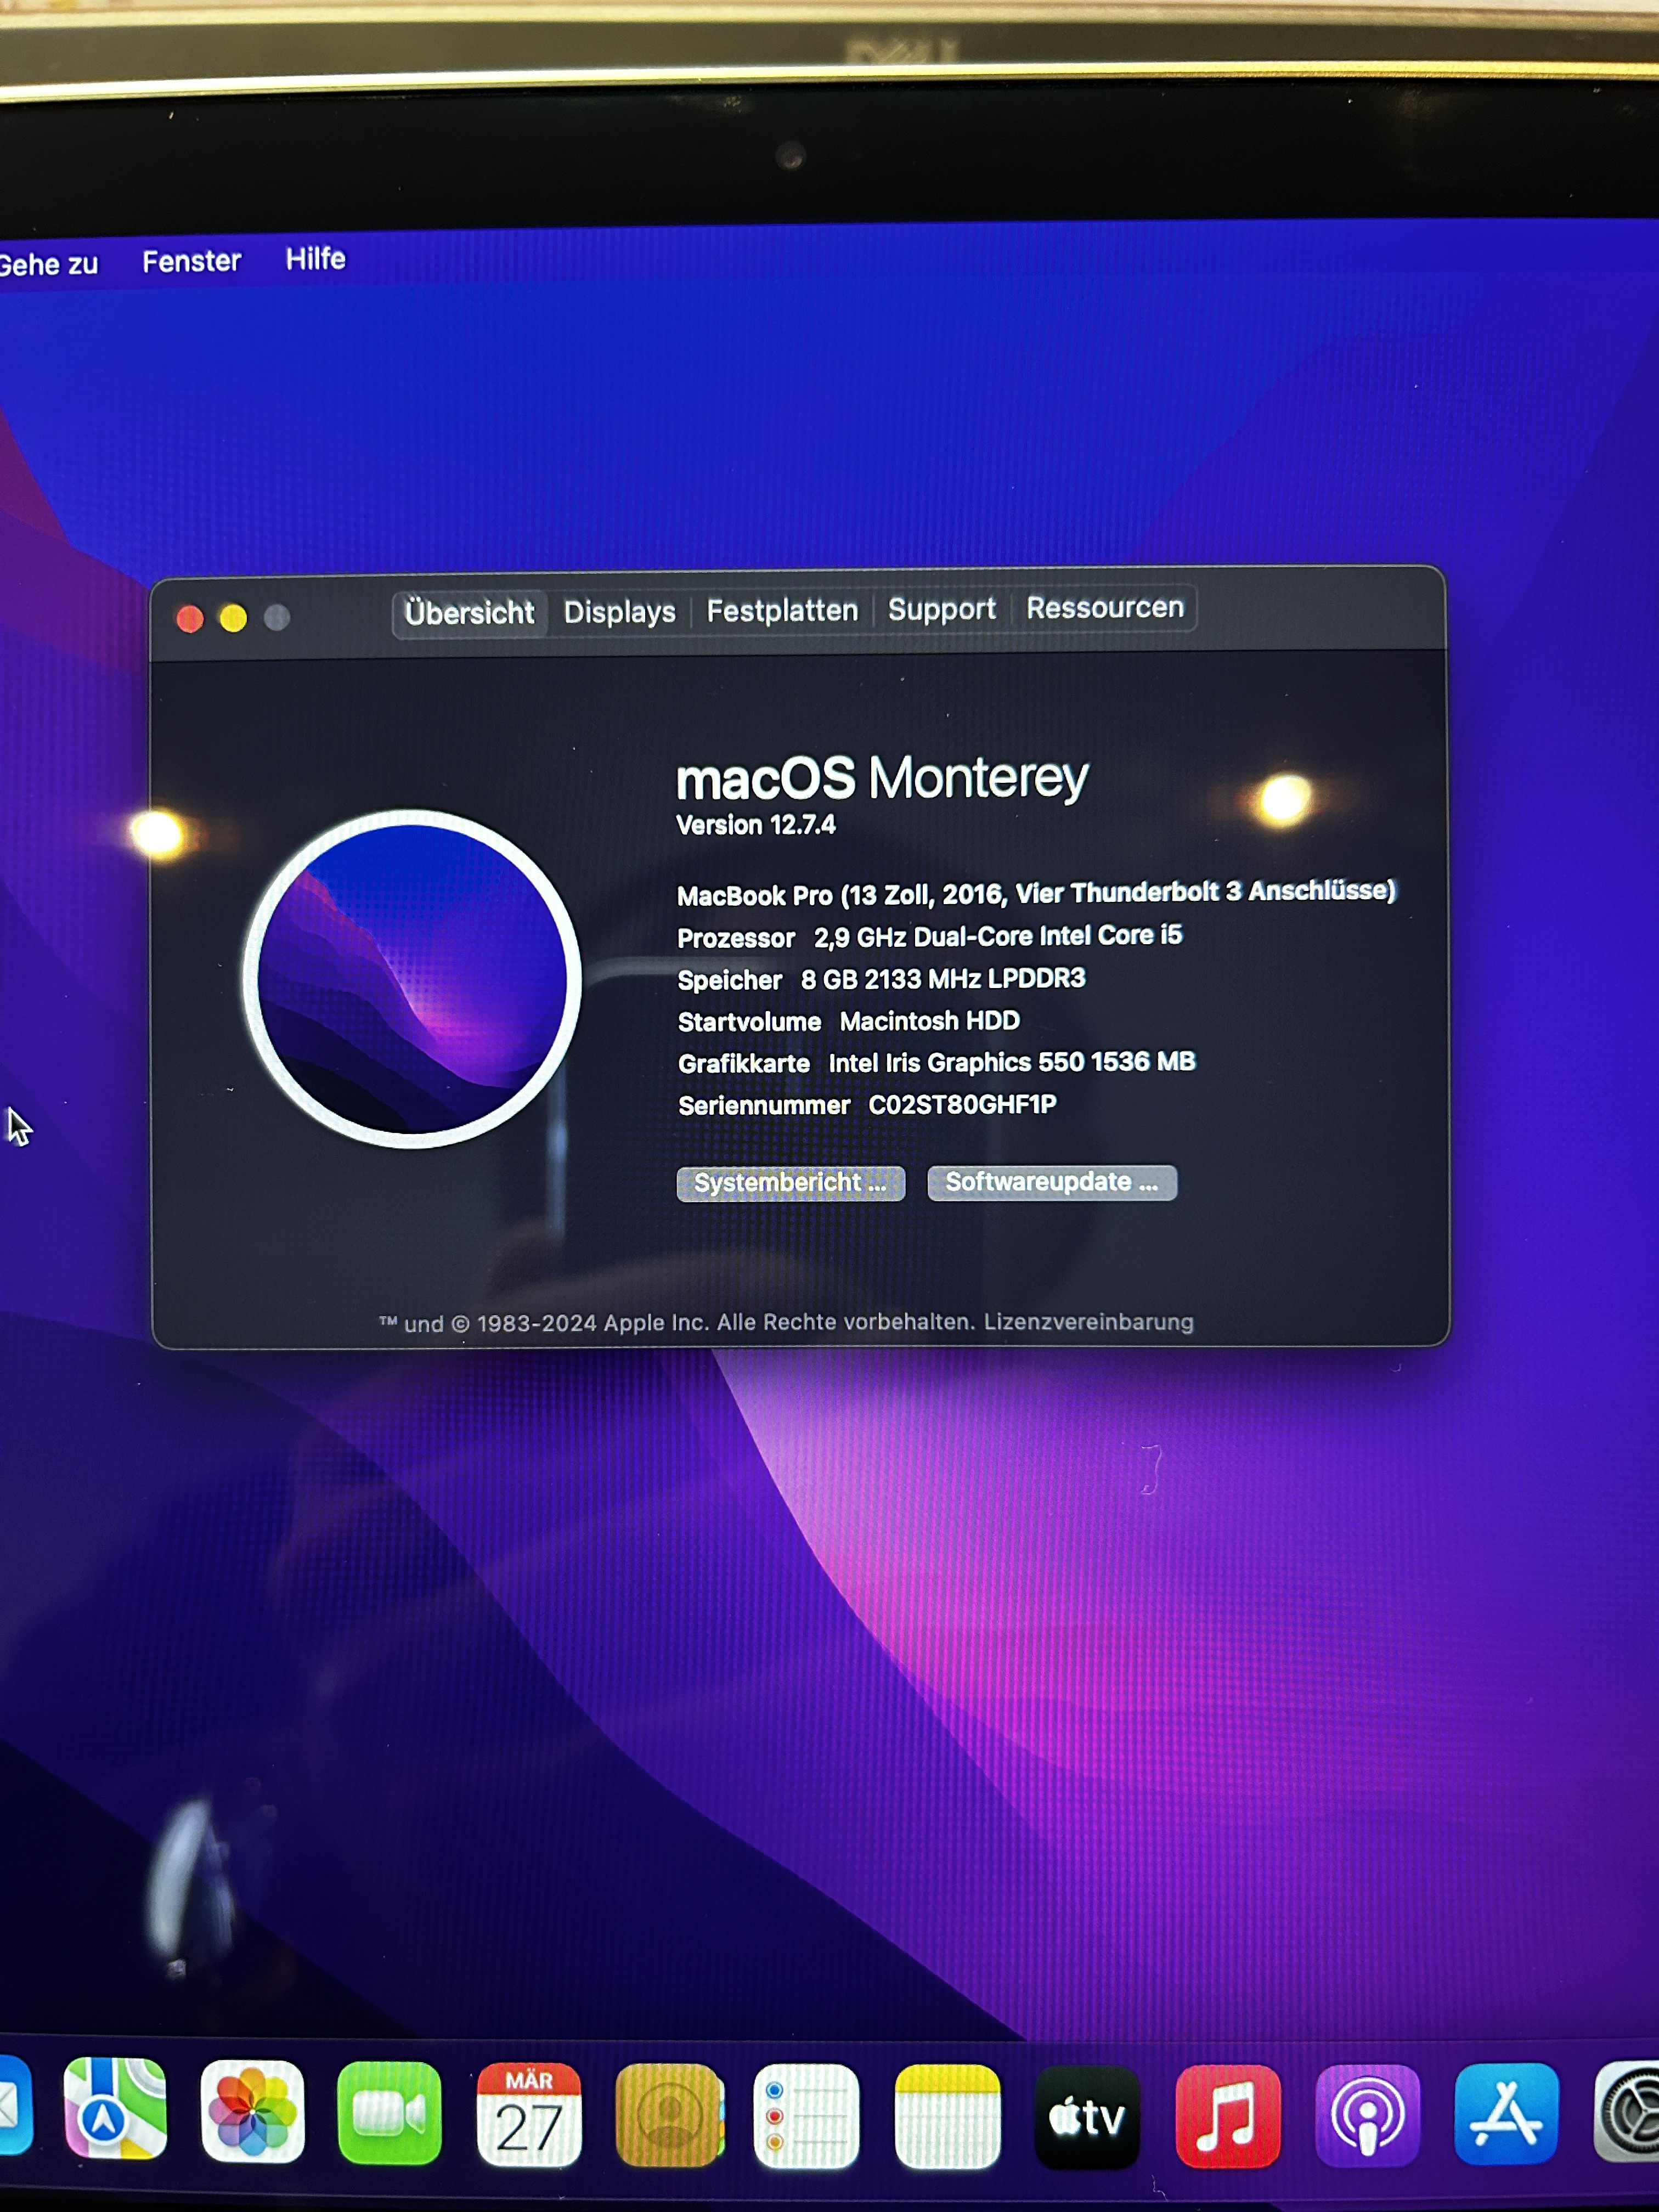Open the Lizenzvereinbarung link
The image size is (1659, 2212).
[1088, 1322]
